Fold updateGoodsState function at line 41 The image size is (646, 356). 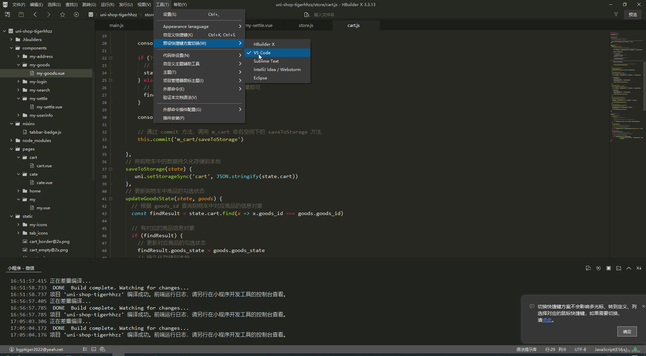pos(110,199)
